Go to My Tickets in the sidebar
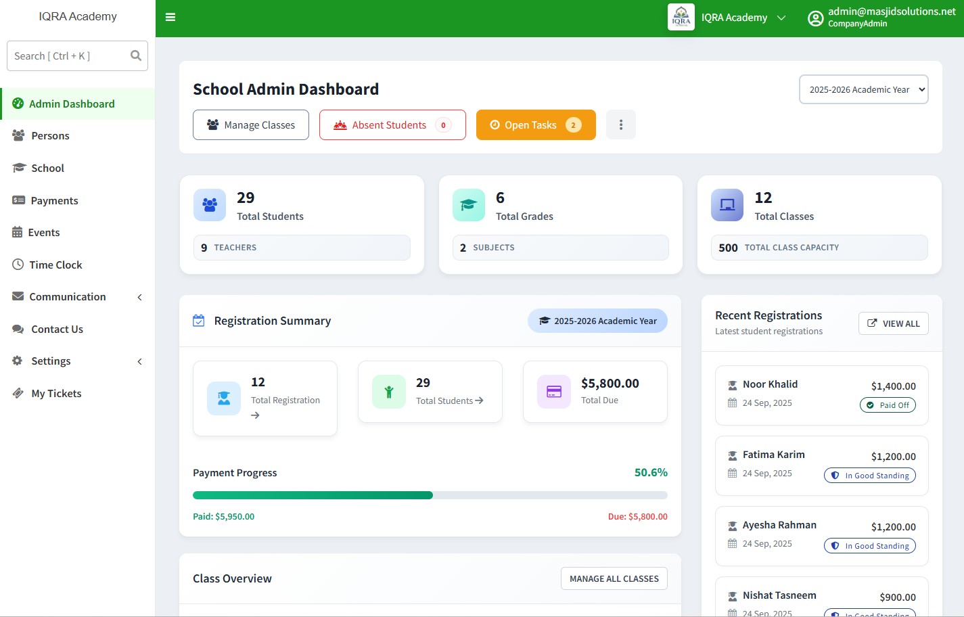Screen dimensions: 964x617 click(78, 393)
